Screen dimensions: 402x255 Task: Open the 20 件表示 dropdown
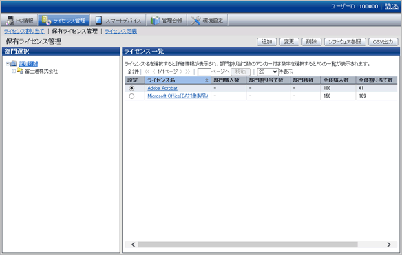tap(268, 71)
